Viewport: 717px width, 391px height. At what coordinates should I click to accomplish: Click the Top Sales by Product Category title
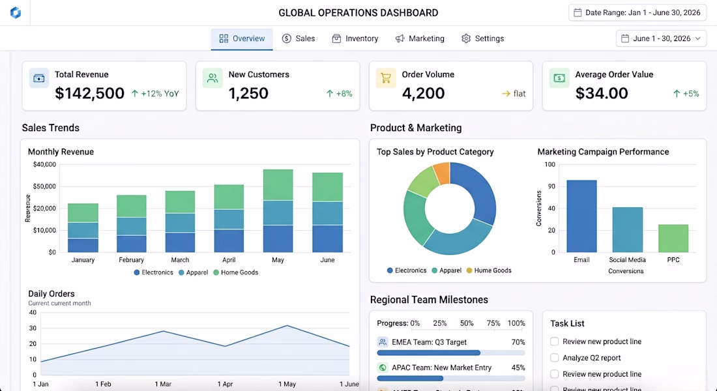pyautogui.click(x=435, y=152)
